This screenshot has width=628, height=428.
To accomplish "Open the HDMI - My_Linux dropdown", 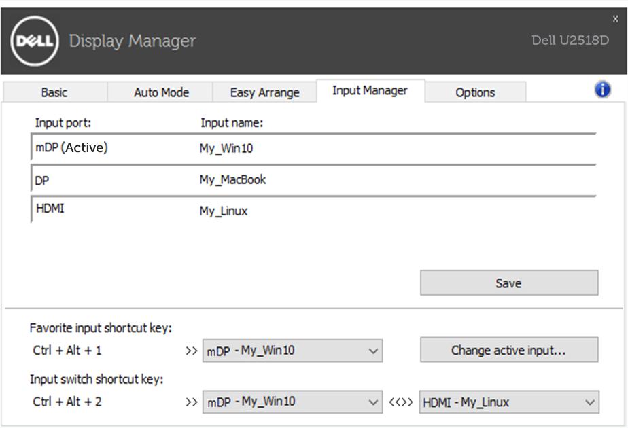I will tap(509, 402).
